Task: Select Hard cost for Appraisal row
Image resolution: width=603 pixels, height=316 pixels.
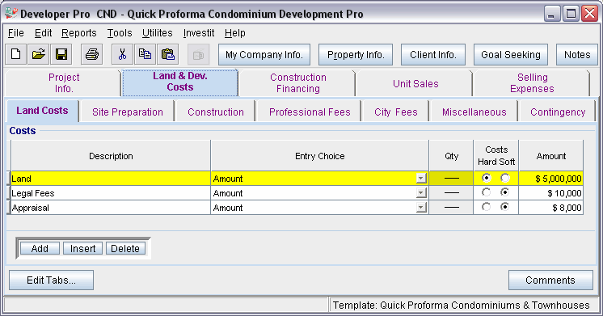Action: tap(487, 207)
